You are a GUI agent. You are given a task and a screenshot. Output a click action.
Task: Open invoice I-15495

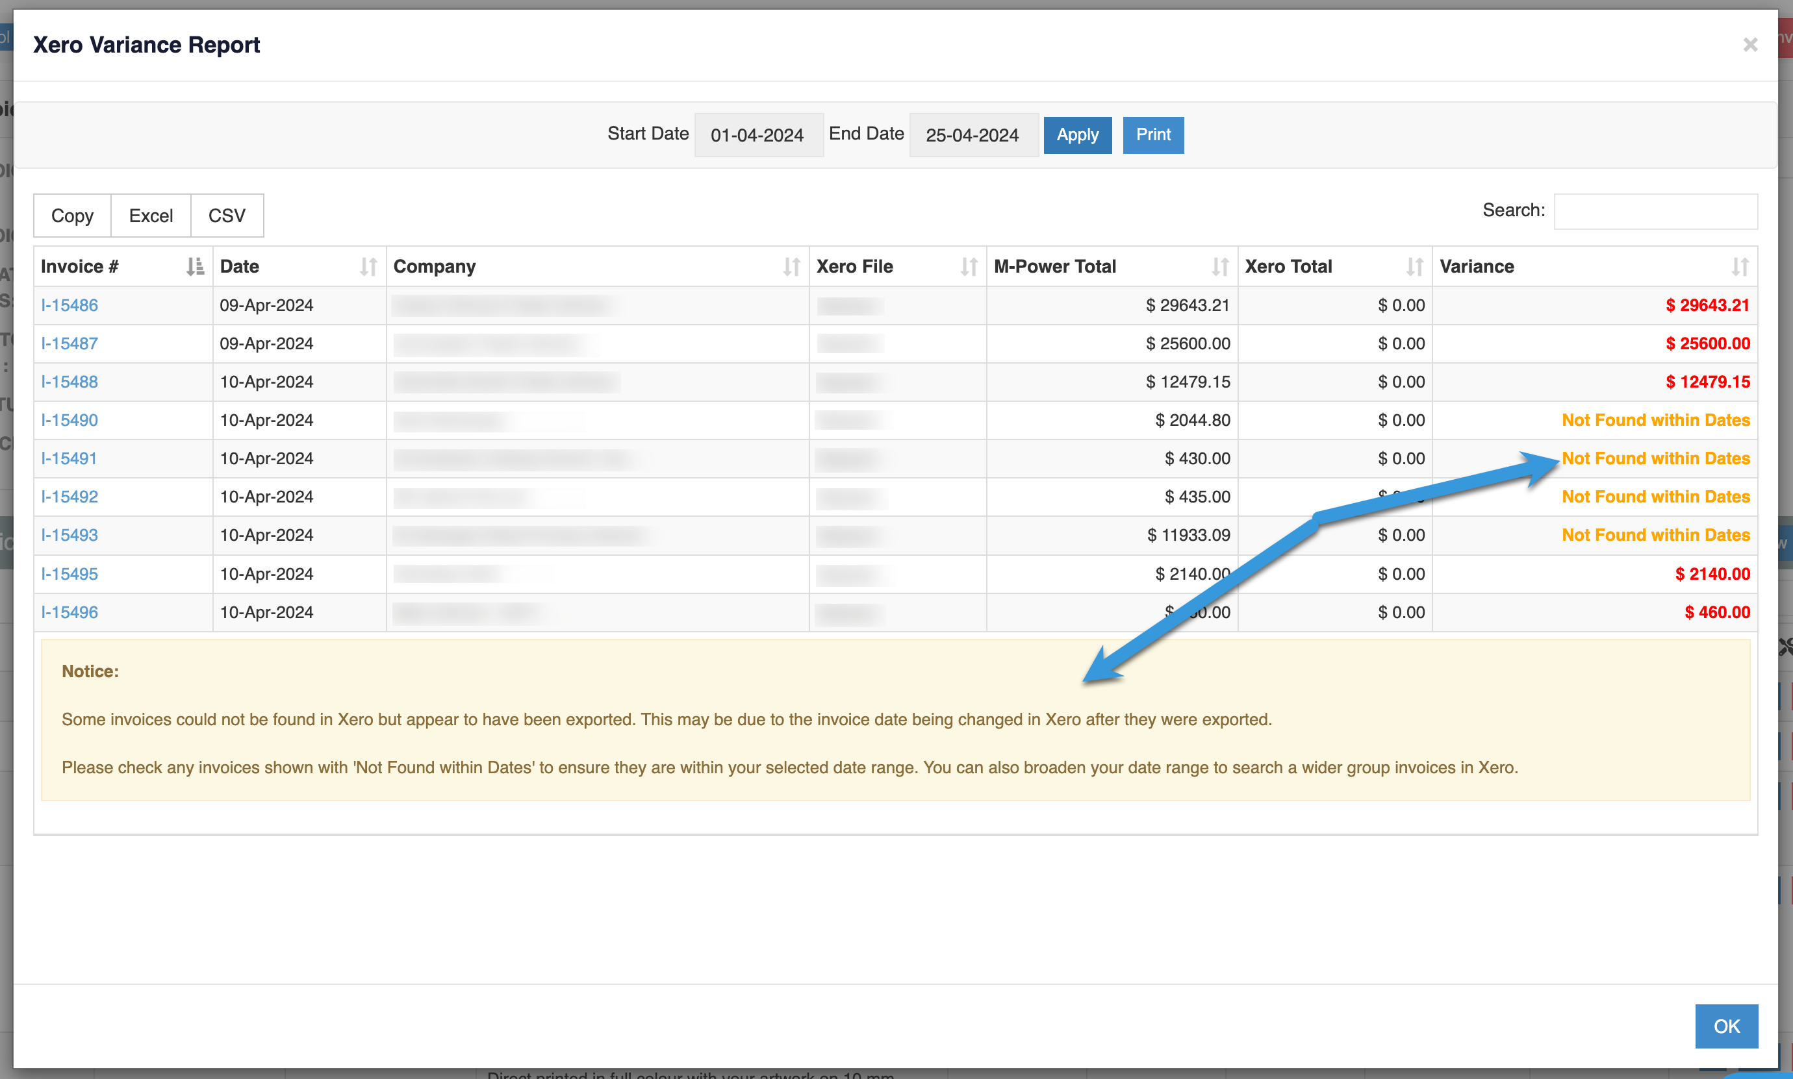(69, 575)
